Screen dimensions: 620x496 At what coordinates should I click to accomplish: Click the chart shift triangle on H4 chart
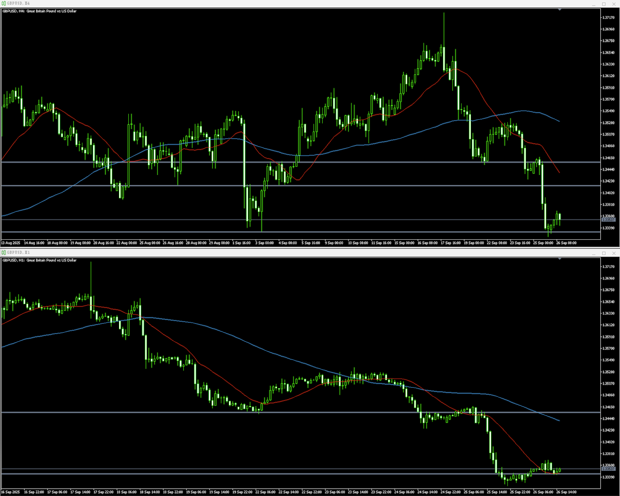coord(560,9)
